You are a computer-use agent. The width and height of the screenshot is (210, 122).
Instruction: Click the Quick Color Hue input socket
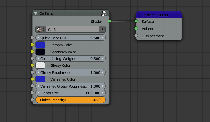pyautogui.click(x=32, y=38)
